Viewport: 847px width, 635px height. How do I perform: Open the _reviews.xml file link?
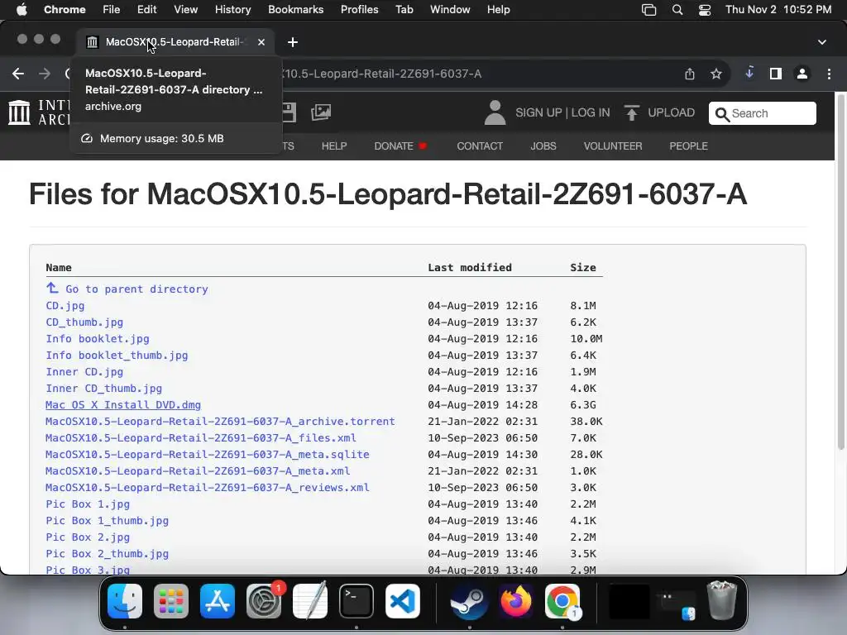[x=207, y=488]
